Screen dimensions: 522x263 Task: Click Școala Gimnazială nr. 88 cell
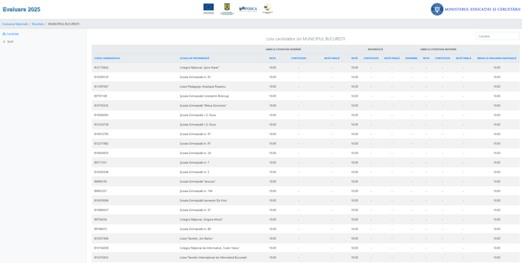pos(195,229)
